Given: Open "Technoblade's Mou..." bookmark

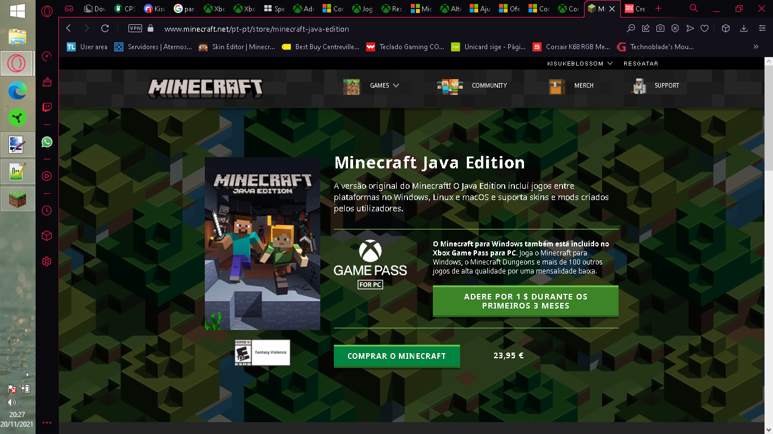Looking at the screenshot, I should (x=655, y=47).
